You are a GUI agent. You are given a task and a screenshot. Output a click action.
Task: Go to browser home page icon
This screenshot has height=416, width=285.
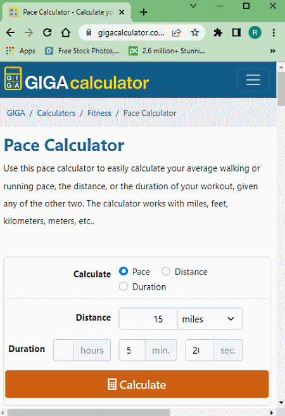(x=66, y=32)
